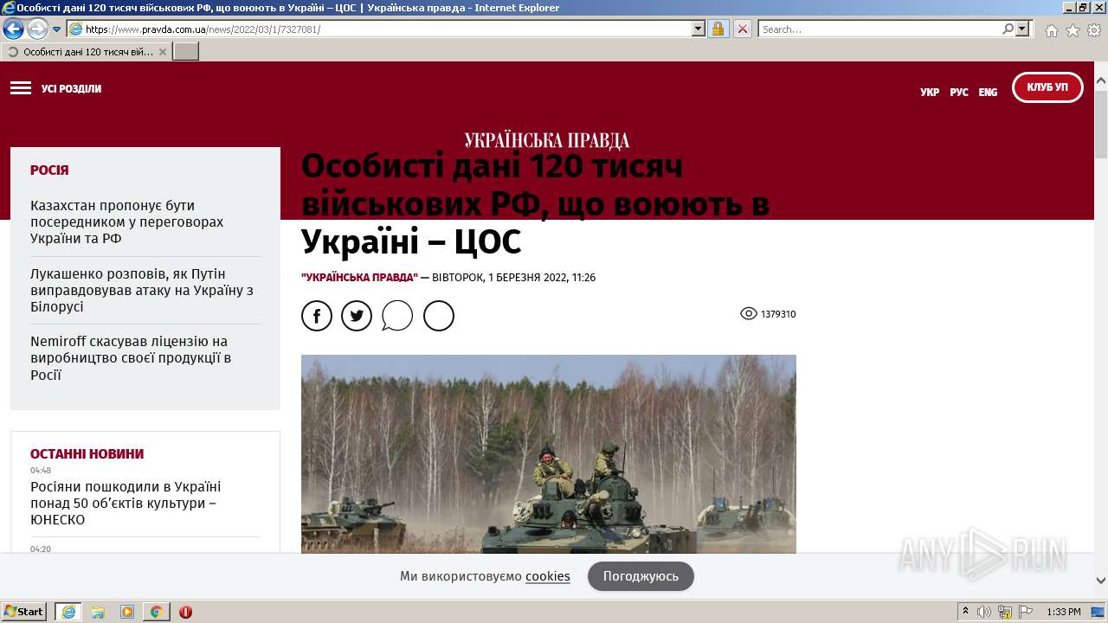The height and width of the screenshot is (623, 1108).
Task: Go back with the IE back arrow
Action: tap(13, 29)
